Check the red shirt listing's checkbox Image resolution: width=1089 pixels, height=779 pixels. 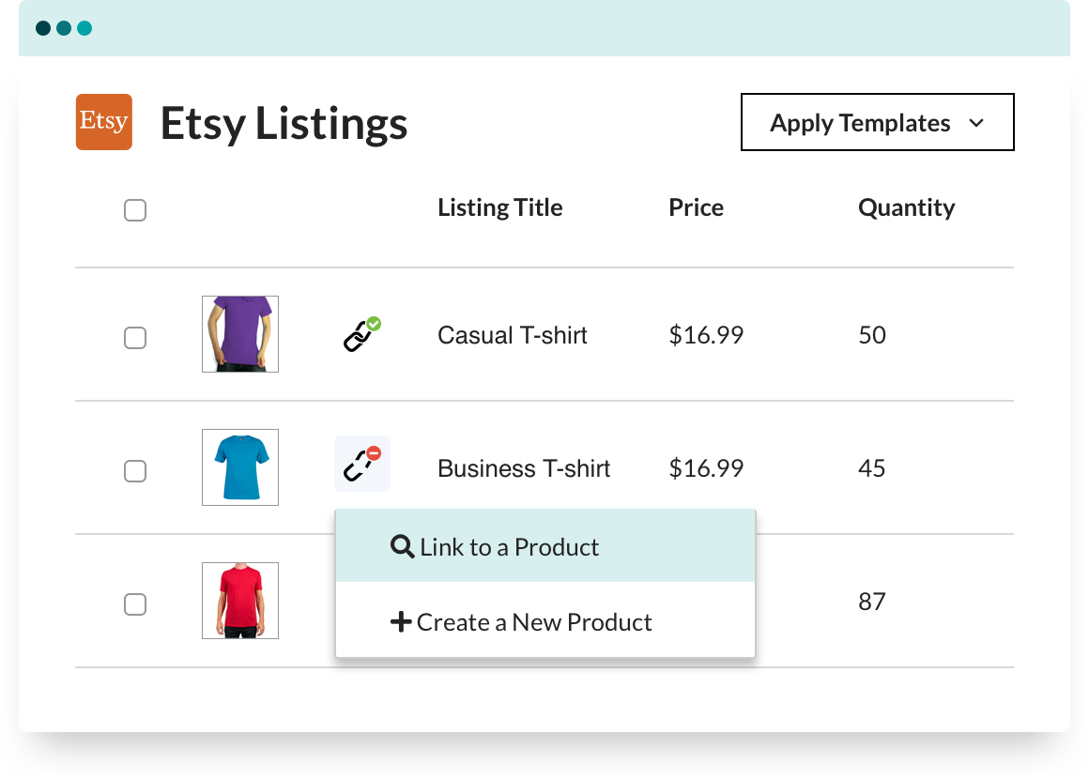coord(135,604)
